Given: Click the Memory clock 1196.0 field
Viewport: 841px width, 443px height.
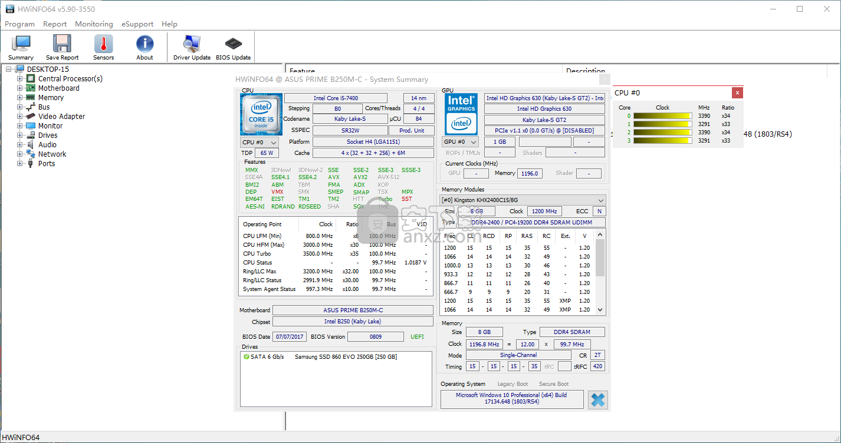Looking at the screenshot, I should 530,173.
